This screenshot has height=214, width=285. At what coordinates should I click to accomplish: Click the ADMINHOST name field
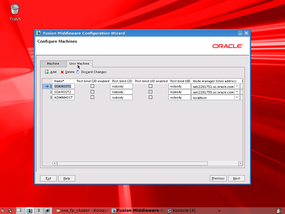63,97
